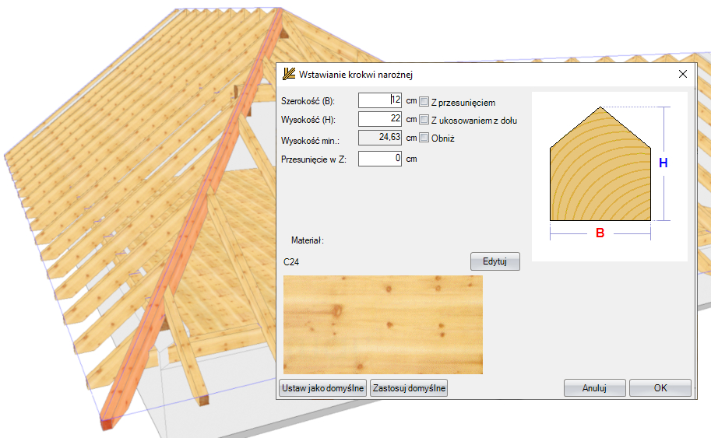
Task: Toggle the Z ukosowaniem z dołu checkbox
Action: (x=424, y=120)
